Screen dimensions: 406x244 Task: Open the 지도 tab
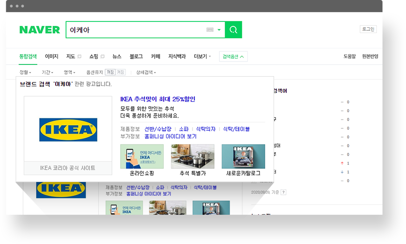70,57
